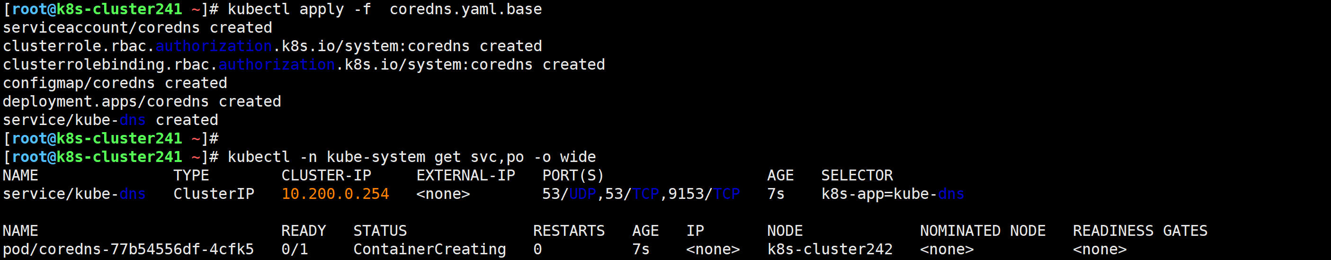
Task: Click the coredns.yaml.base filename in the command
Action: point(465,9)
